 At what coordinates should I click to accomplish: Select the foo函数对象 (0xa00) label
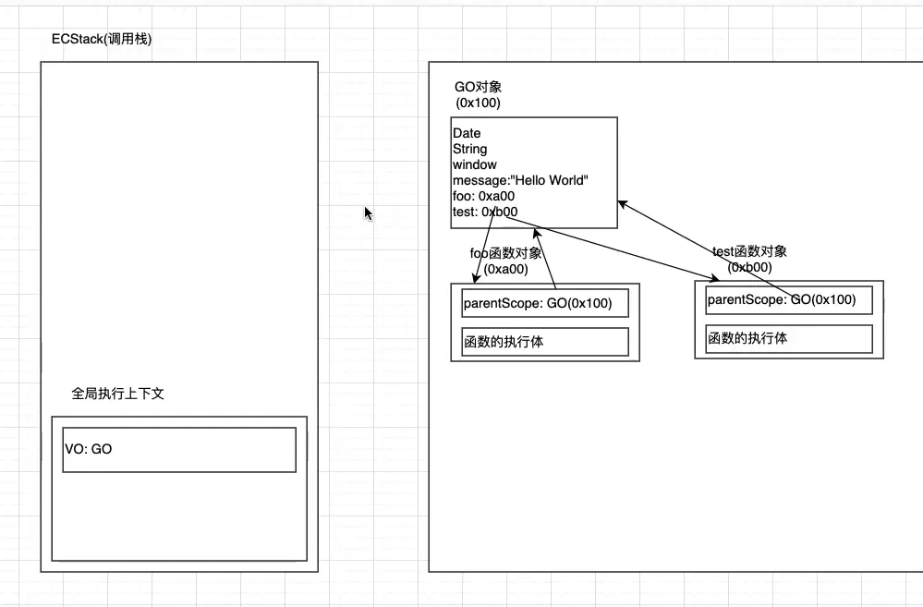point(506,261)
